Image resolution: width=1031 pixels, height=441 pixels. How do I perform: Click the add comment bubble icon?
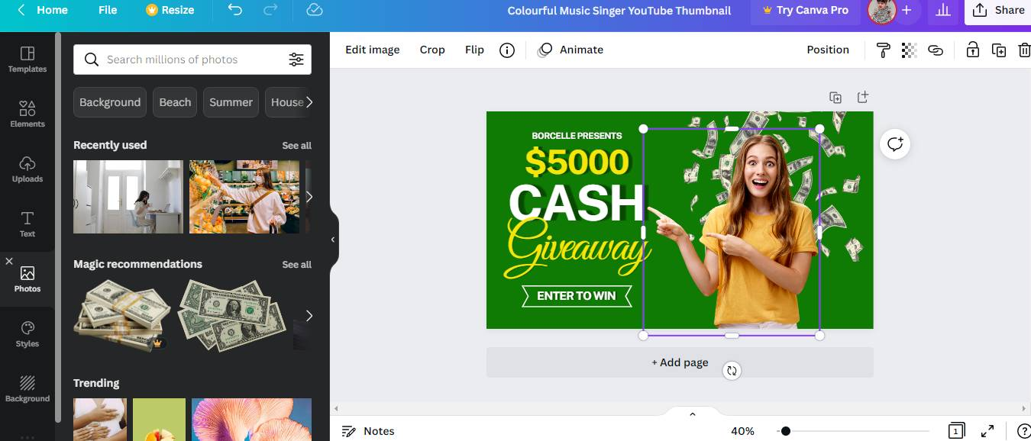895,143
